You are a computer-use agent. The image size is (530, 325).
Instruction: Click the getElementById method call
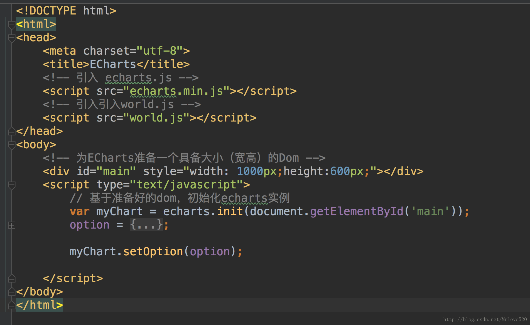coord(357,211)
